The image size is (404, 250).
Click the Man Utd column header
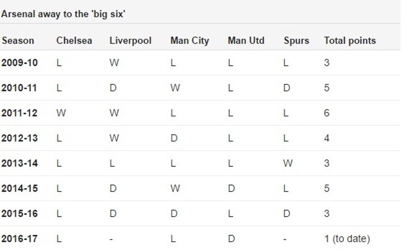pos(246,41)
